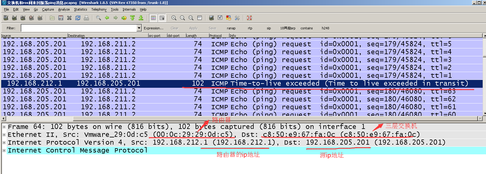Sort by the Source column header

34,35
